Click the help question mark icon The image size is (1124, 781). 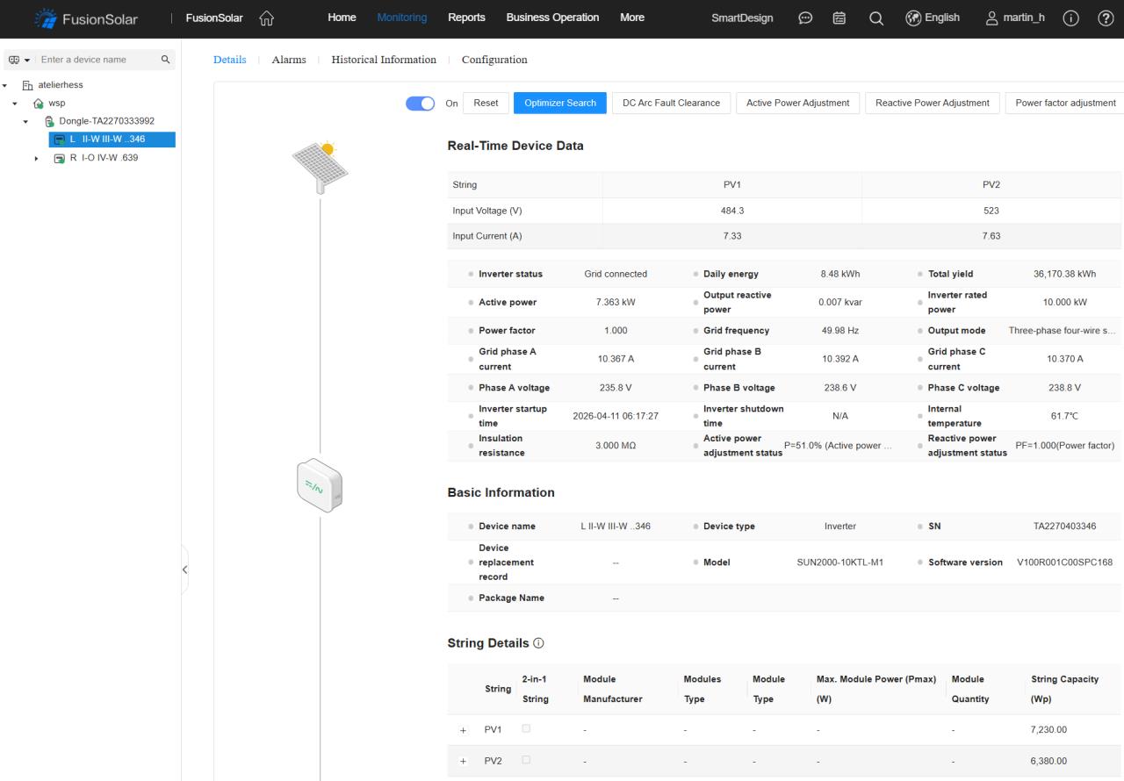tap(1106, 18)
